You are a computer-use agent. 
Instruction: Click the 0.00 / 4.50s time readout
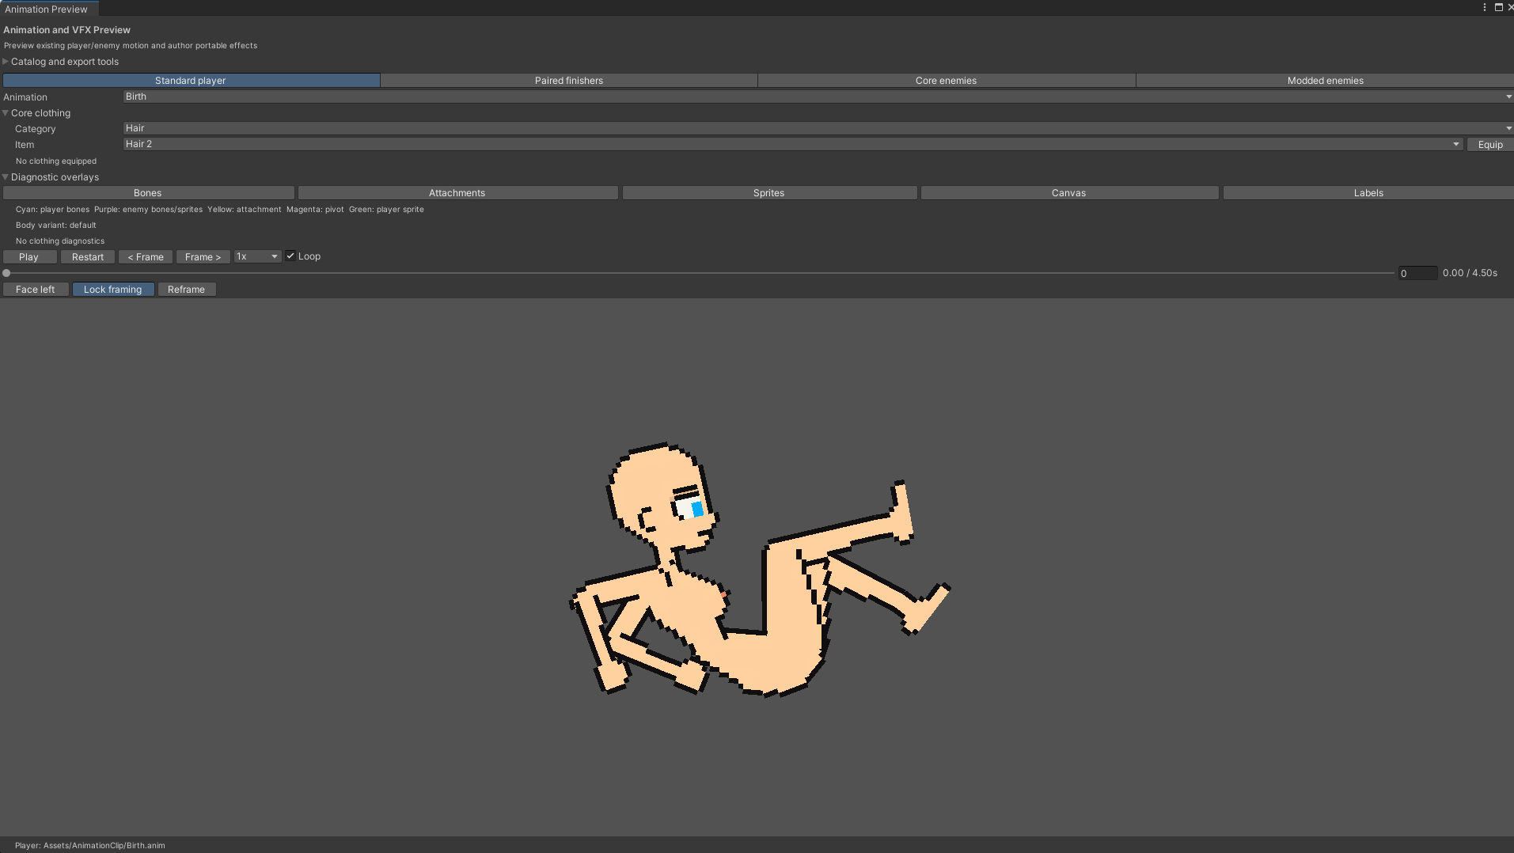click(1470, 273)
